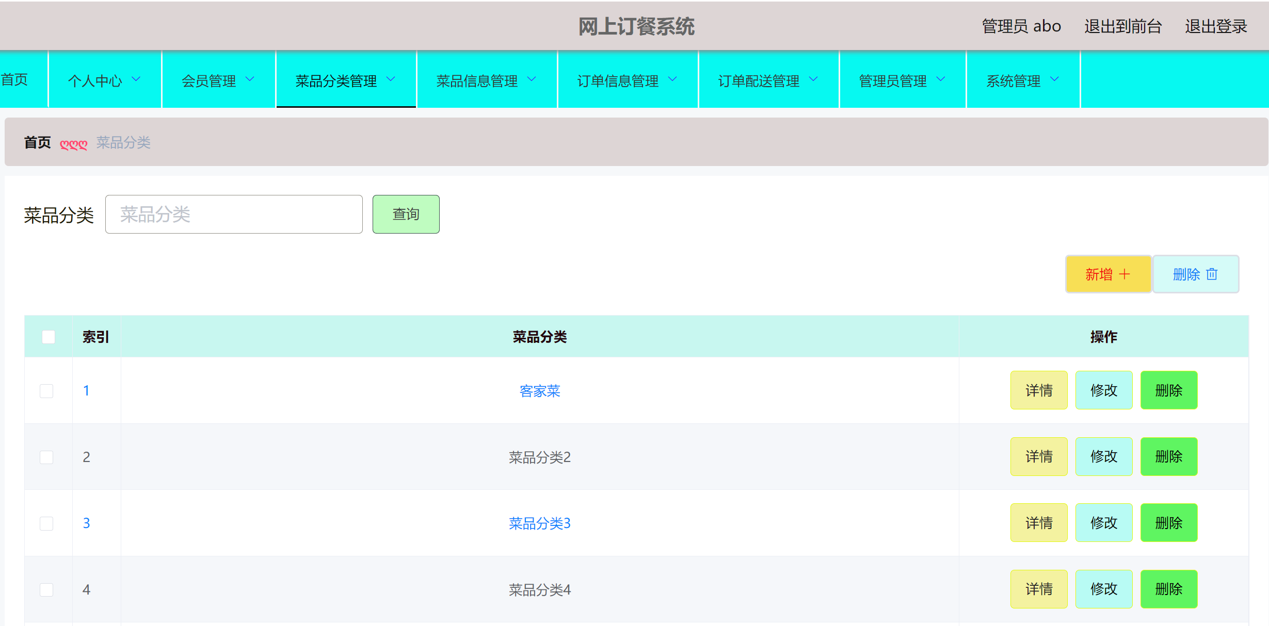Click inside the 菜品分类 search field

coord(233,213)
